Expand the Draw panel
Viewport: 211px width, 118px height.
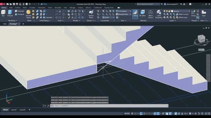coord(61,21)
